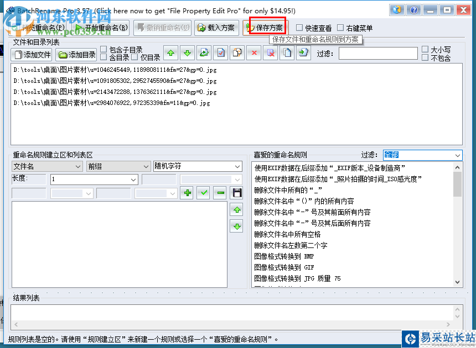Screen dimensions: 476x348
Task: Click favorite rules scrollbar up arrow
Action: pyautogui.click(x=458, y=167)
